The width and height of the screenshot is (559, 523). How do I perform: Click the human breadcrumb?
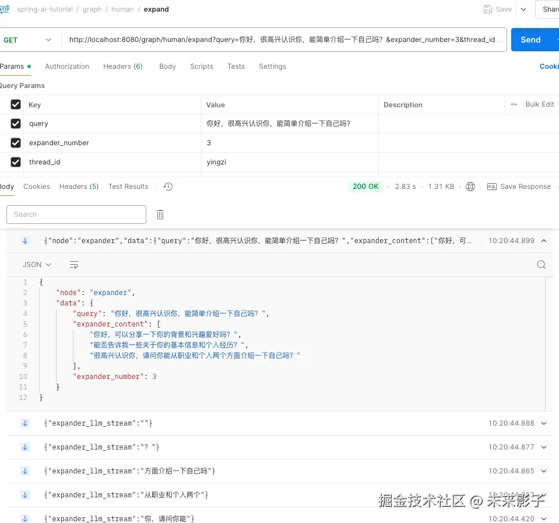coord(122,9)
